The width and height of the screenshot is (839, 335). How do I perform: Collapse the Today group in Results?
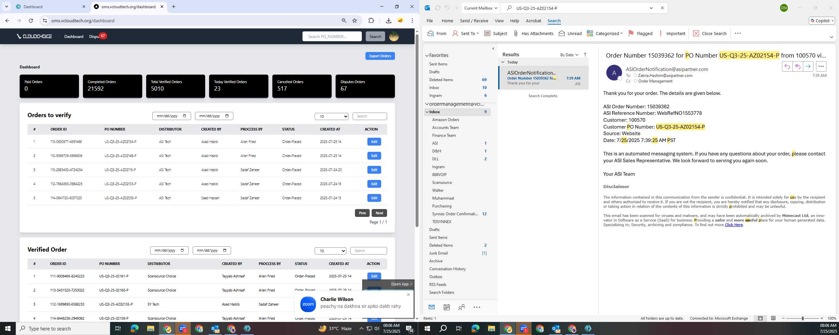tap(503, 62)
